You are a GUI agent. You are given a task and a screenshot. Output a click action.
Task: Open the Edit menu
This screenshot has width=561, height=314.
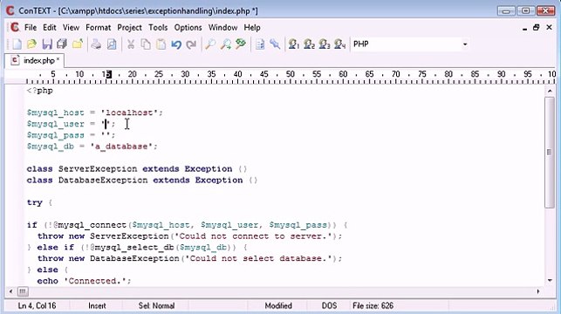(50, 28)
